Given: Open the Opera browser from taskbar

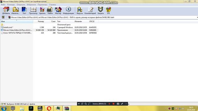Looking at the screenshot, I should (49, 108).
